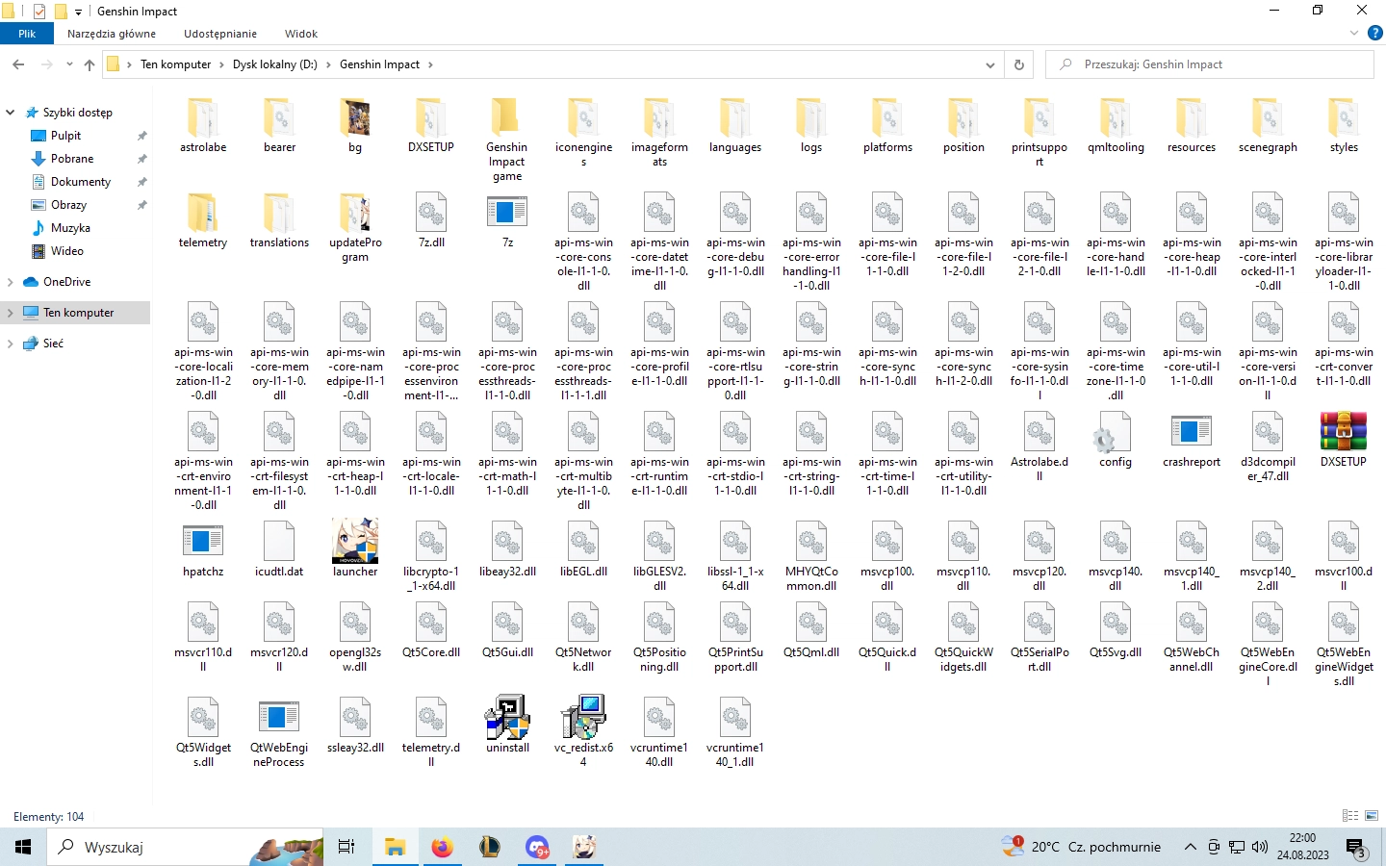The width and height of the screenshot is (1386, 866).
Task: Open Obrazy in quick access
Action: click(68, 205)
